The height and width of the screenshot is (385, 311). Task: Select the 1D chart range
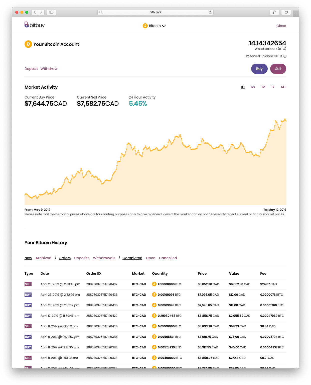coord(243,87)
